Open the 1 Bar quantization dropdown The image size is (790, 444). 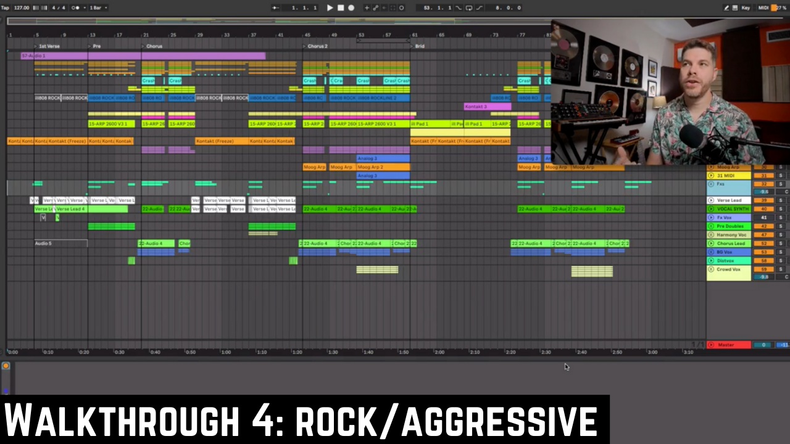[x=98, y=8]
